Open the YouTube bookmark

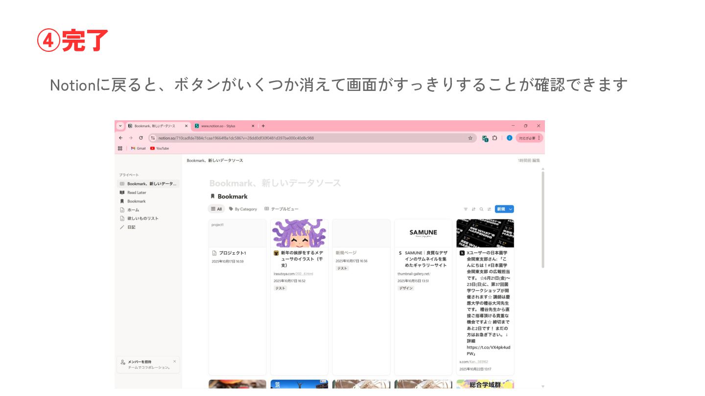(x=160, y=148)
